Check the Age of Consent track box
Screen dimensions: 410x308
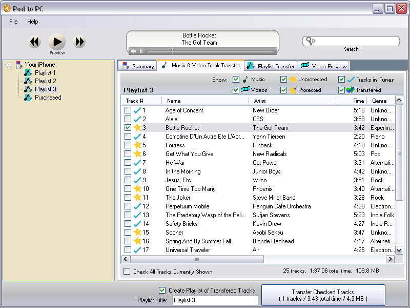click(128, 110)
